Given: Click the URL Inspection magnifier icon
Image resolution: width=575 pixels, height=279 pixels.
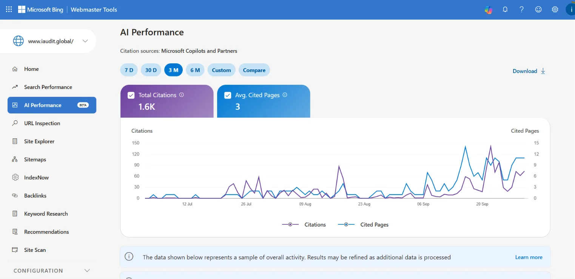Looking at the screenshot, I should pos(15,123).
